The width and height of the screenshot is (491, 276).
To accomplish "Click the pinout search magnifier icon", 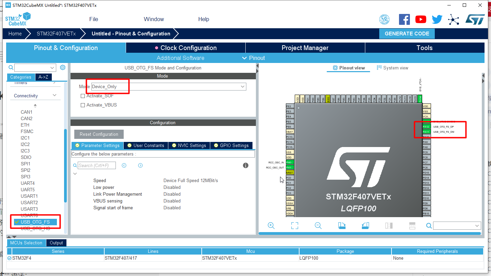I will [x=429, y=225].
